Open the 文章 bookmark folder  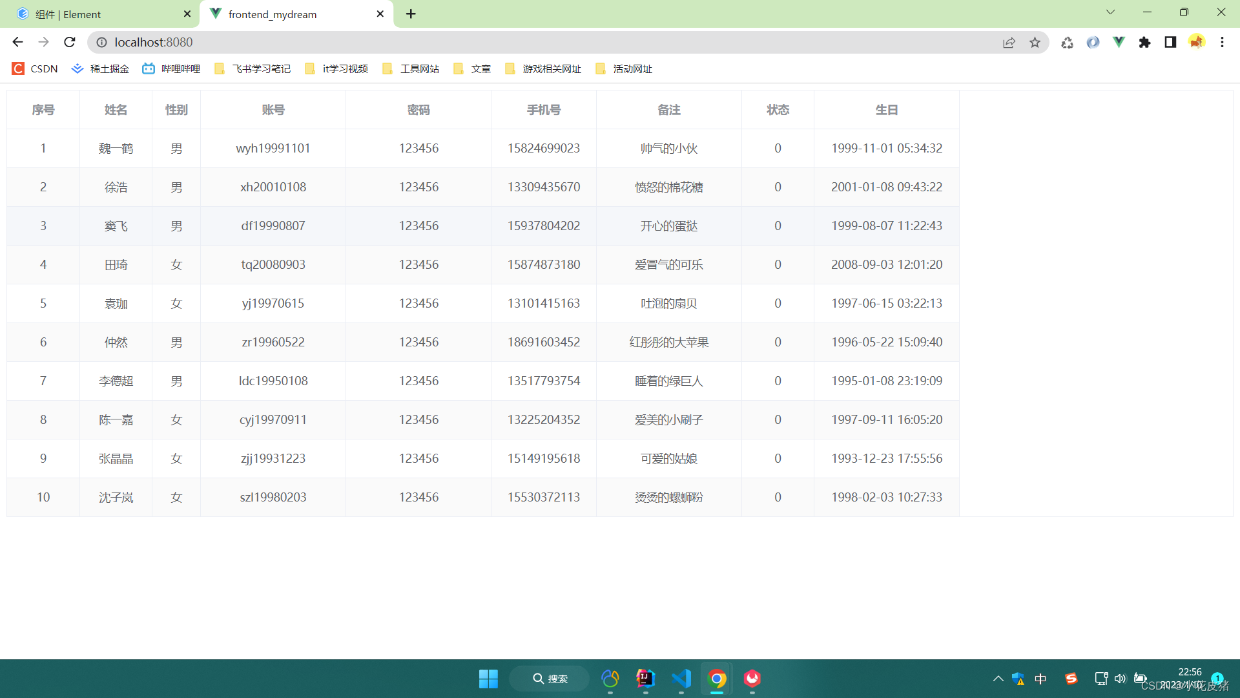(472, 69)
